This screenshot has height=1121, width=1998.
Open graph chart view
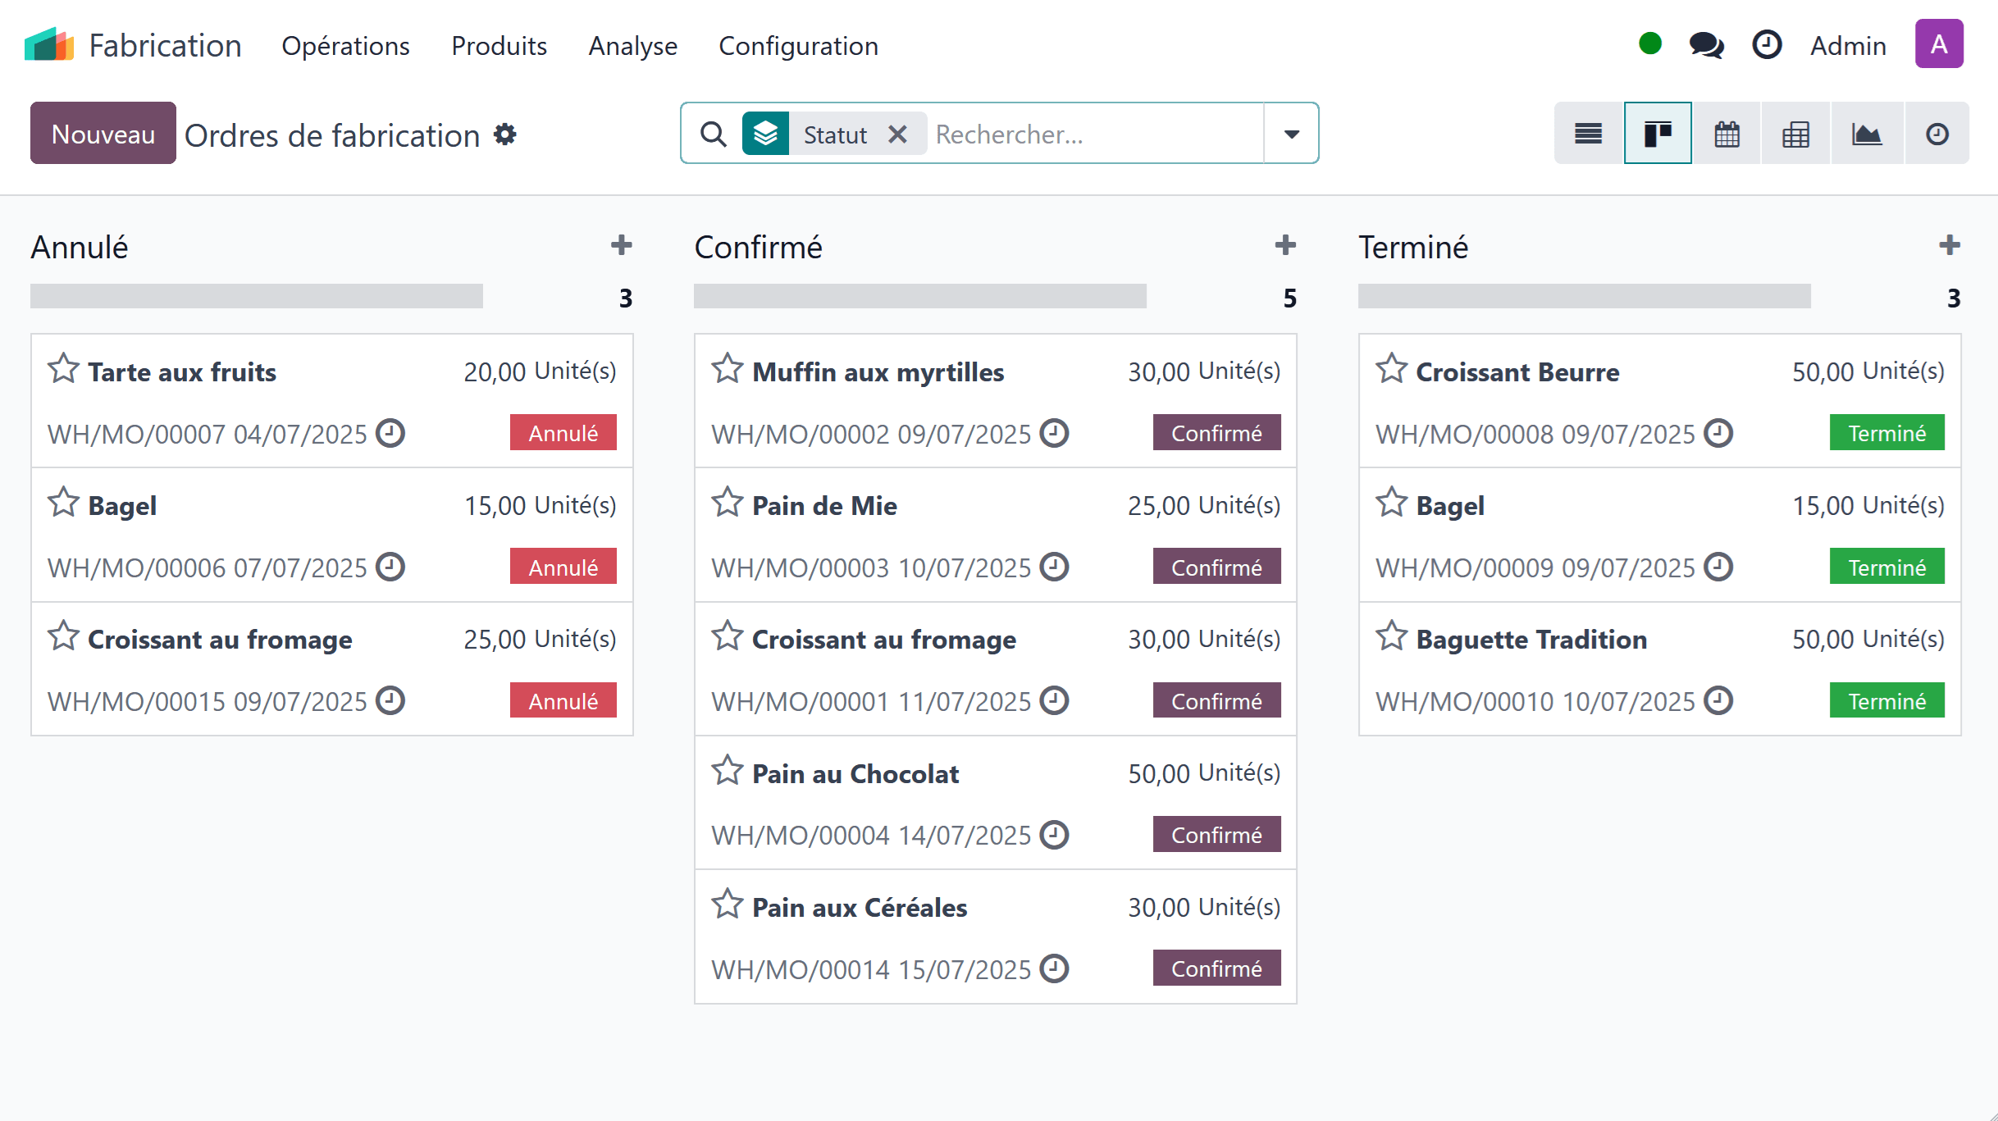(x=1867, y=134)
